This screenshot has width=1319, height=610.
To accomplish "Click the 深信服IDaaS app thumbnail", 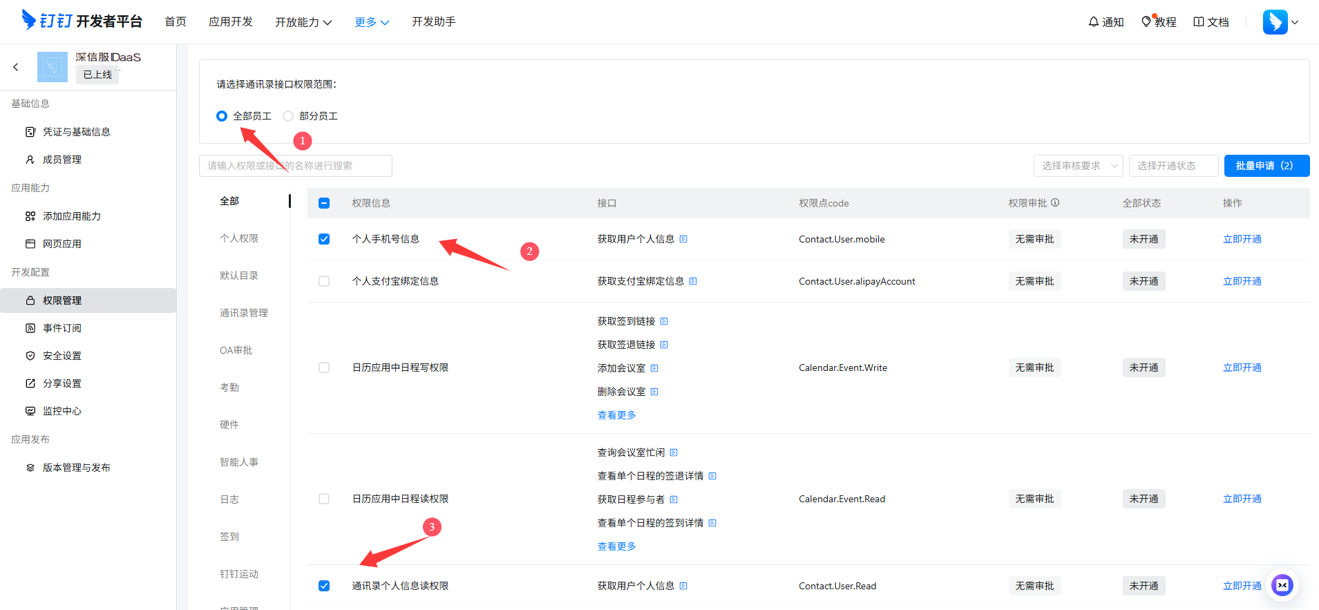I will [x=53, y=67].
